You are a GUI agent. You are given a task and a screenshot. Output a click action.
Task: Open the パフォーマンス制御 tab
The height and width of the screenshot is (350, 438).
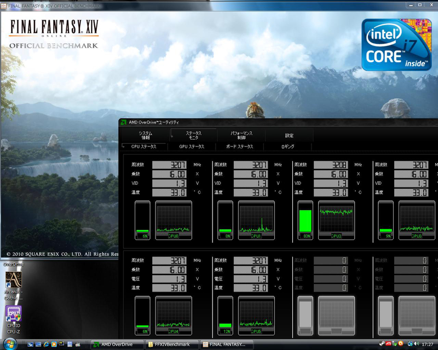pos(241,136)
